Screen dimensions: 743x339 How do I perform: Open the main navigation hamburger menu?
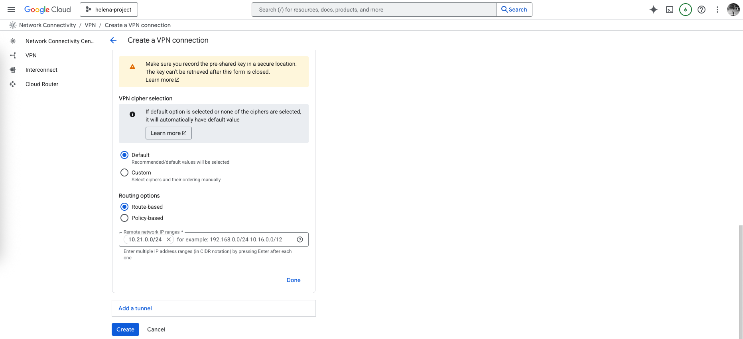(11, 10)
